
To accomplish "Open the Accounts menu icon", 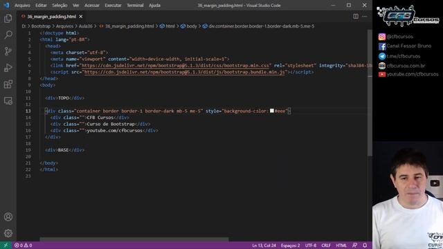I will click(x=8, y=216).
